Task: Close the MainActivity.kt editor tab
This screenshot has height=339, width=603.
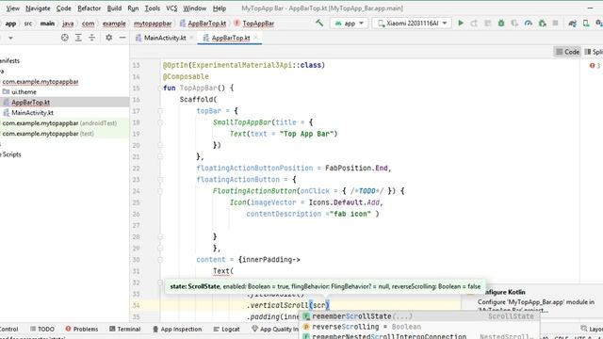Action: [x=191, y=38]
